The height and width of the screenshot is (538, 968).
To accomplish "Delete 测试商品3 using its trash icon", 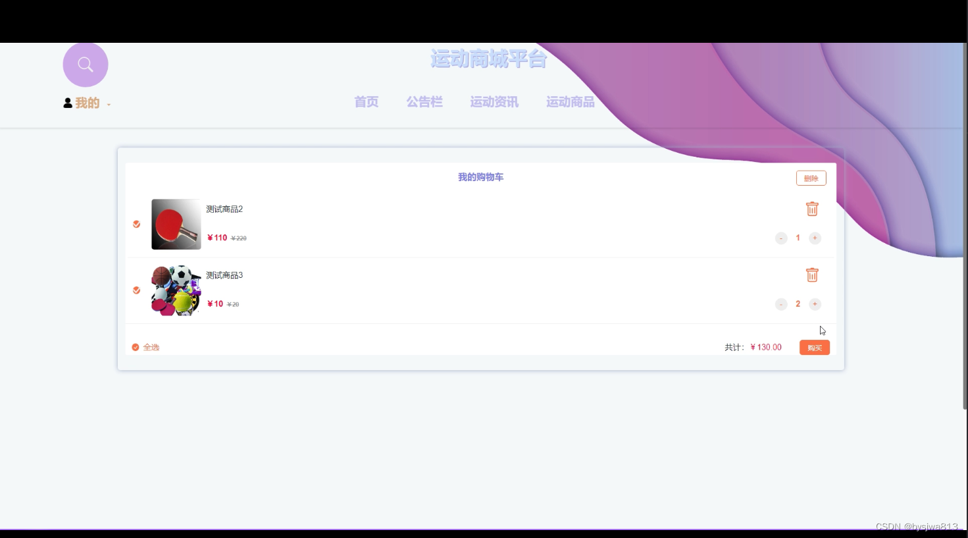I will coord(812,275).
